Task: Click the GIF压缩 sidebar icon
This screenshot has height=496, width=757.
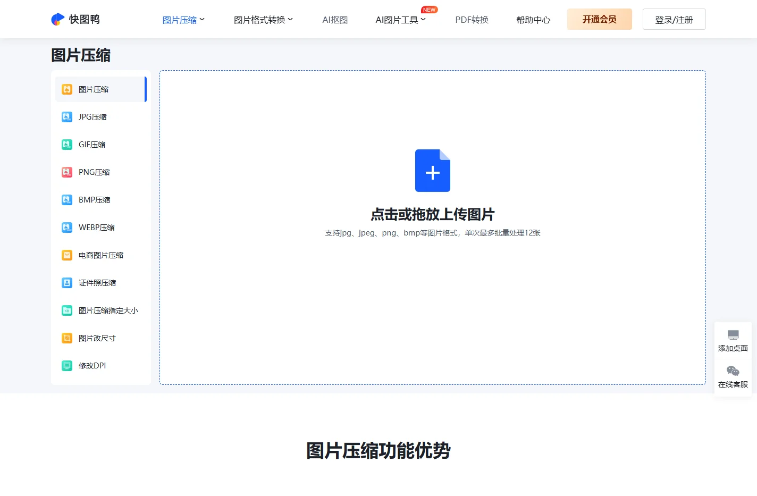Action: click(x=67, y=145)
